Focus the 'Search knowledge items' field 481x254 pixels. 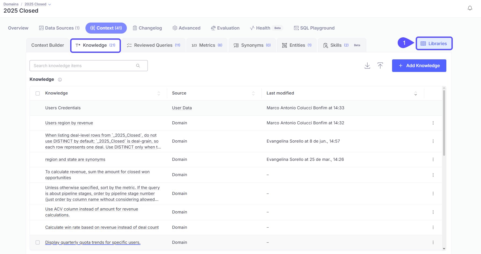(x=89, y=66)
